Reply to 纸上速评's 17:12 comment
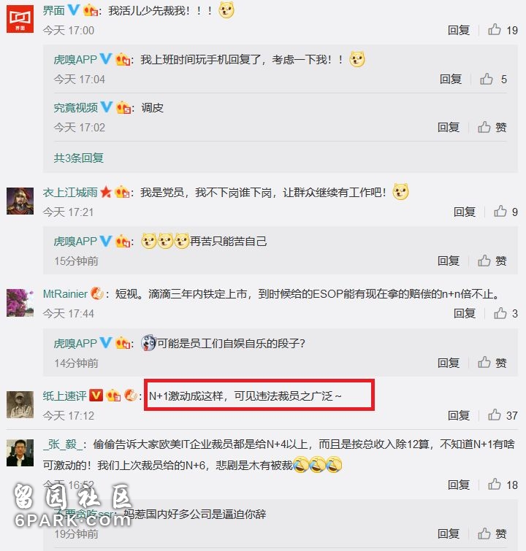The height and width of the screenshot is (551, 526). (459, 416)
